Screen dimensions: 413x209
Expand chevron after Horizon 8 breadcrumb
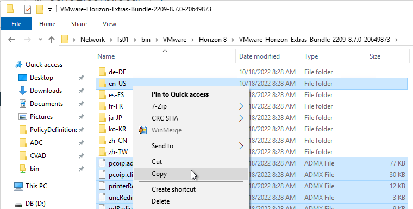pyautogui.click(x=233, y=40)
